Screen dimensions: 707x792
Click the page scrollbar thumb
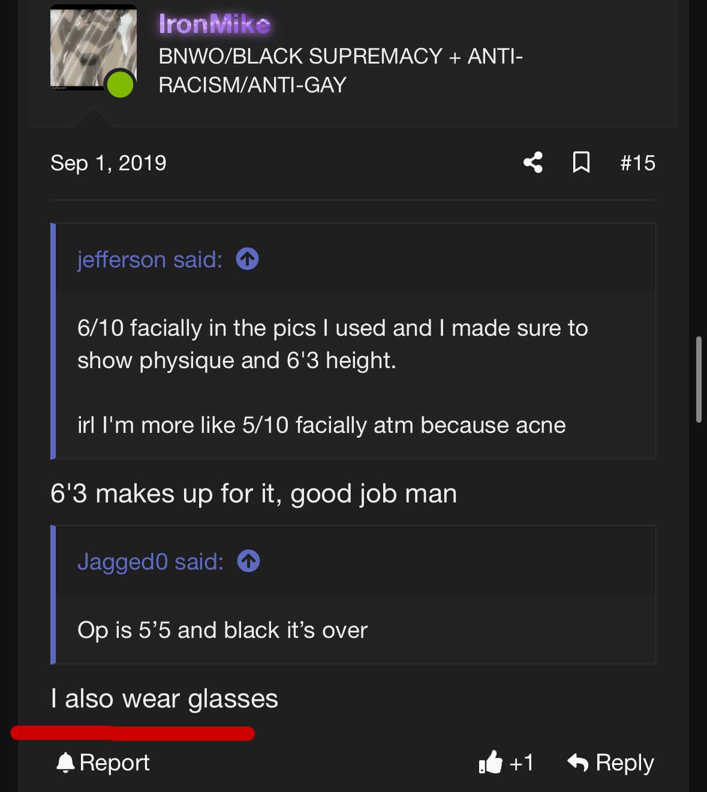[699, 380]
